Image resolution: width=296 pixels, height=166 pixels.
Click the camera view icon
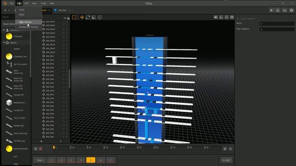[216, 17]
